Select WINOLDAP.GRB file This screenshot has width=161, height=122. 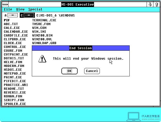pos(44,43)
